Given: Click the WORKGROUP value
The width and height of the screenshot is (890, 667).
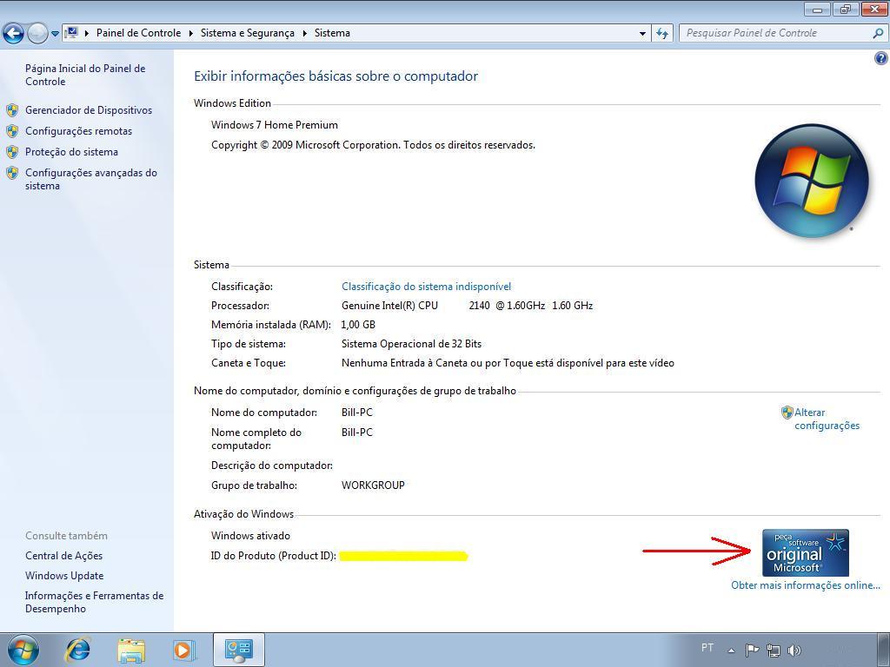Looking at the screenshot, I should tap(373, 485).
